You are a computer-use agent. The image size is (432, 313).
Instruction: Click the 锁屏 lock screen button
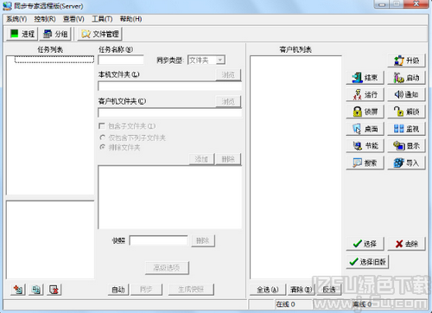pos(365,112)
